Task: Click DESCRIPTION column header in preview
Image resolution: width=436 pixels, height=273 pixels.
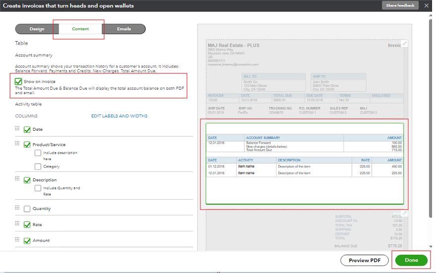Action: (289, 160)
